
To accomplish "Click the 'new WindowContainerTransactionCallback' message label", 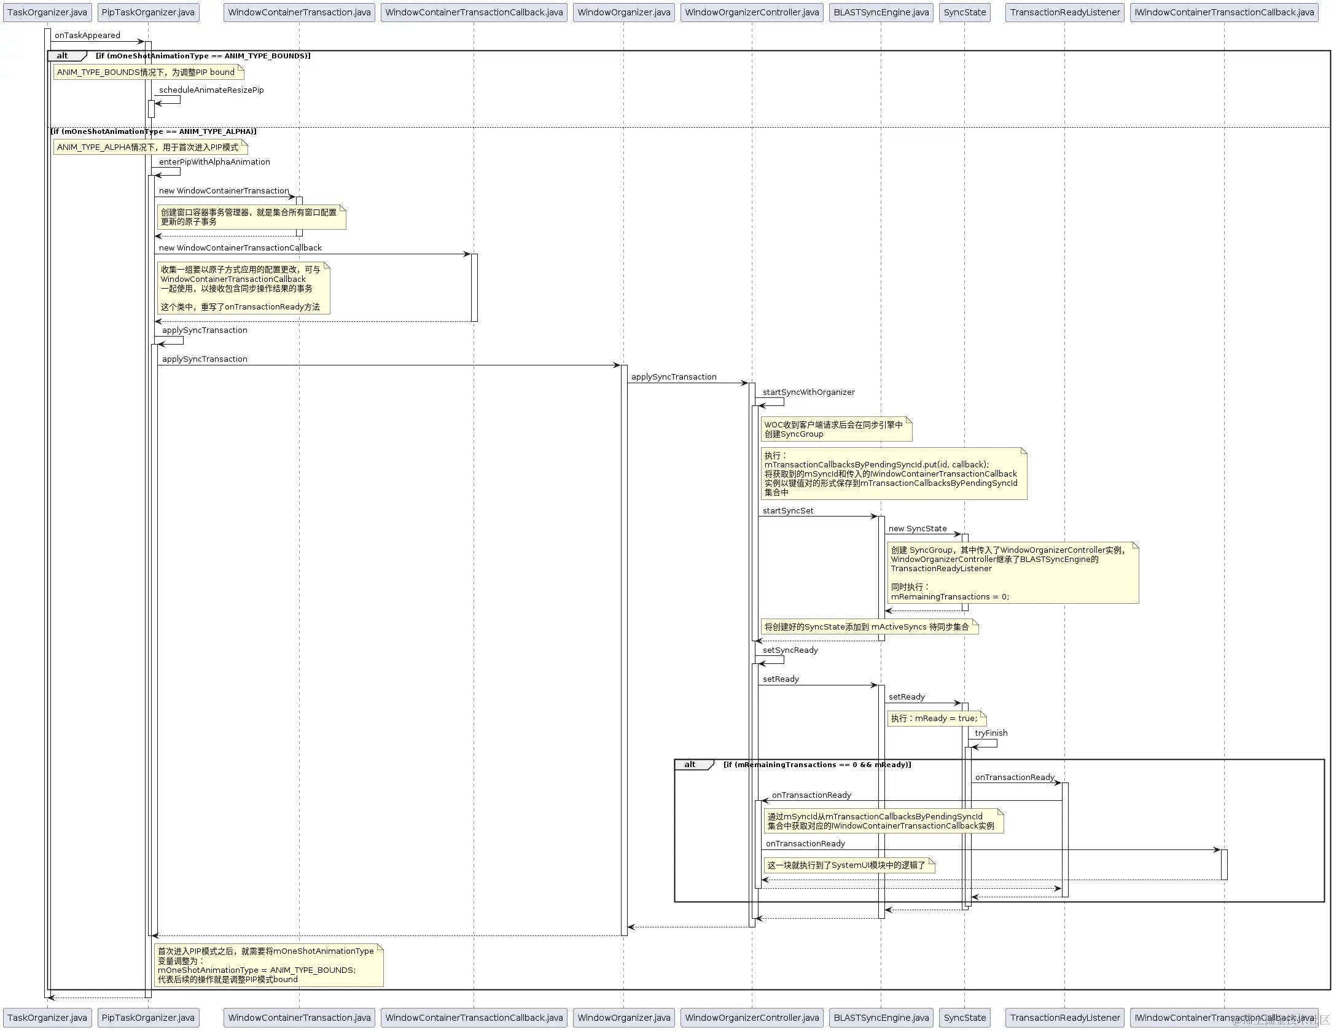I will point(240,248).
